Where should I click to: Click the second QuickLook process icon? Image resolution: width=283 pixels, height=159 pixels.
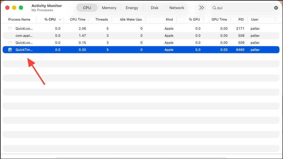[x=10, y=43]
